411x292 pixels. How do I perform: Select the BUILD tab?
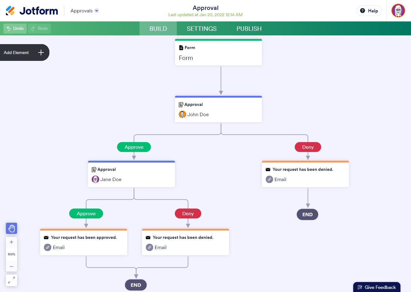tap(158, 29)
